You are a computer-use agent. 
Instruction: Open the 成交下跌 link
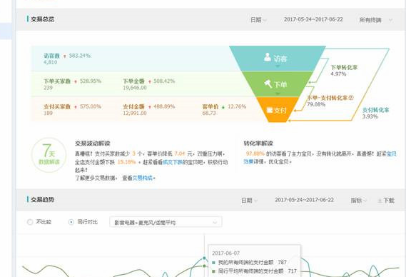[173, 162]
